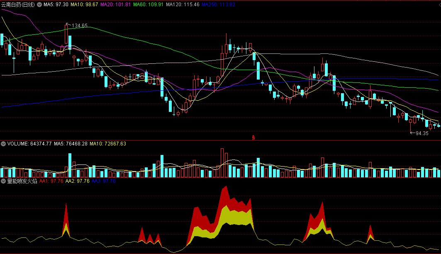Viewport: 441px width, 254px height.
Task: Click the AA1: 97.76 value
Action: tap(51, 181)
